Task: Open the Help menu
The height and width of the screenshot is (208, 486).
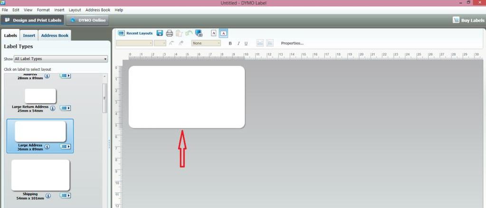Action: (x=119, y=10)
